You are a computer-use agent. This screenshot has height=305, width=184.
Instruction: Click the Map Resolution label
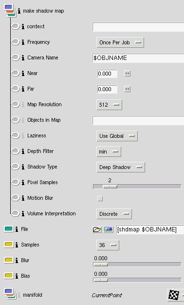pyautogui.click(x=44, y=104)
